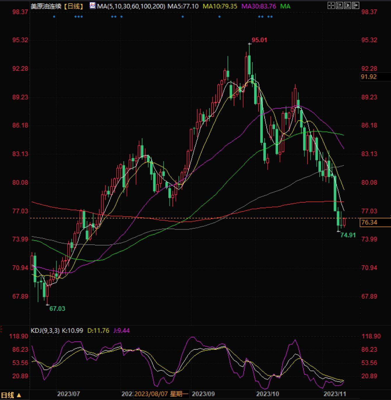Click the K:10.99 indicator value

click(x=72, y=331)
